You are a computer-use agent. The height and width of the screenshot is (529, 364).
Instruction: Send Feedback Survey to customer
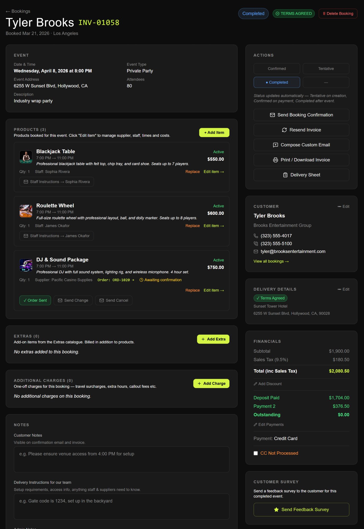coord(301,510)
